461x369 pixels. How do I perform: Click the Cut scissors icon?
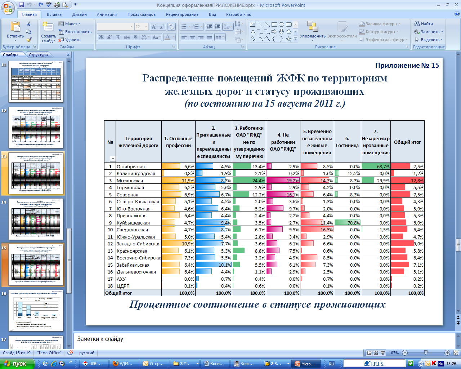point(29,24)
